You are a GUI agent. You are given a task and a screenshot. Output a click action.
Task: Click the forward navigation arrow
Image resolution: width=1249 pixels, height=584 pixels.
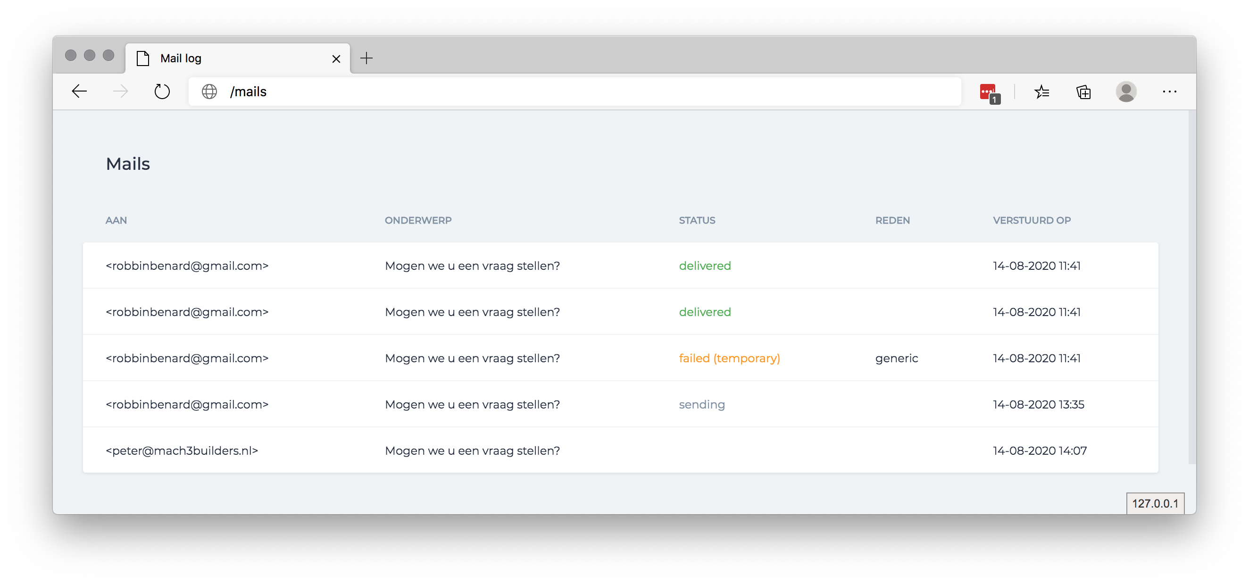click(120, 92)
